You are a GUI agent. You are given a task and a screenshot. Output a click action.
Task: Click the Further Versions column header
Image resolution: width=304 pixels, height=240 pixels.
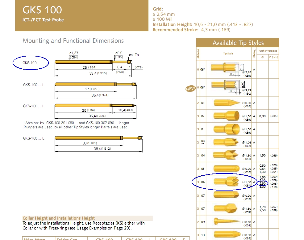coord(268,51)
